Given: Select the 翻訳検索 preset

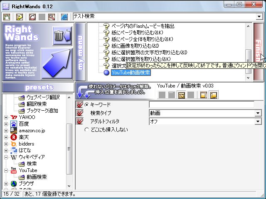Looking at the screenshot, I should (x=37, y=104).
